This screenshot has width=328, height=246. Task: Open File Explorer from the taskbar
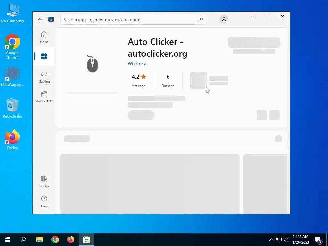39,240
